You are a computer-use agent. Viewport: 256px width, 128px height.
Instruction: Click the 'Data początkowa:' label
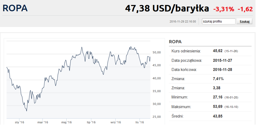[187, 61]
